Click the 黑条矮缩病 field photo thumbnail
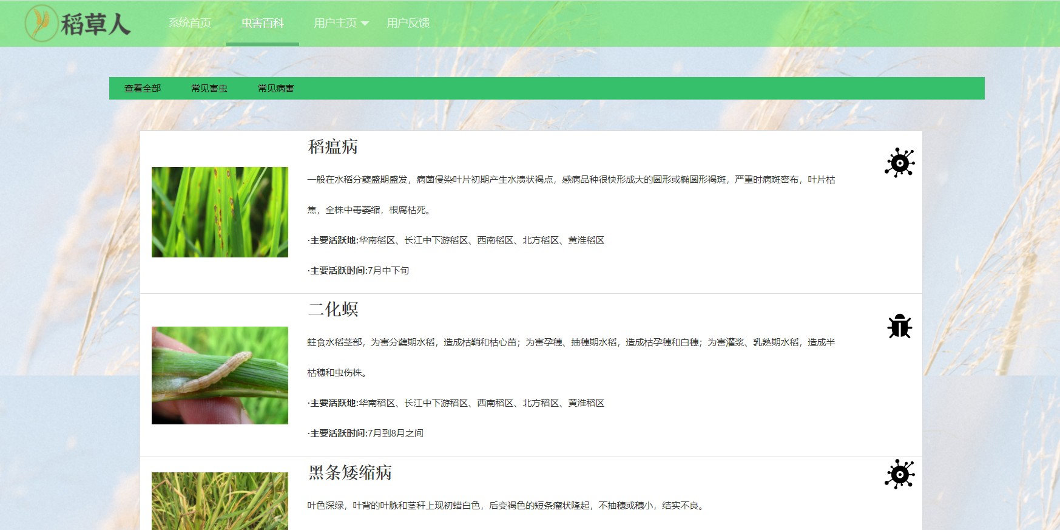This screenshot has height=530, width=1060. (x=220, y=501)
